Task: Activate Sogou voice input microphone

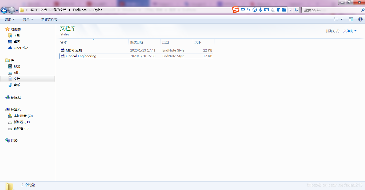Action: click(261, 10)
